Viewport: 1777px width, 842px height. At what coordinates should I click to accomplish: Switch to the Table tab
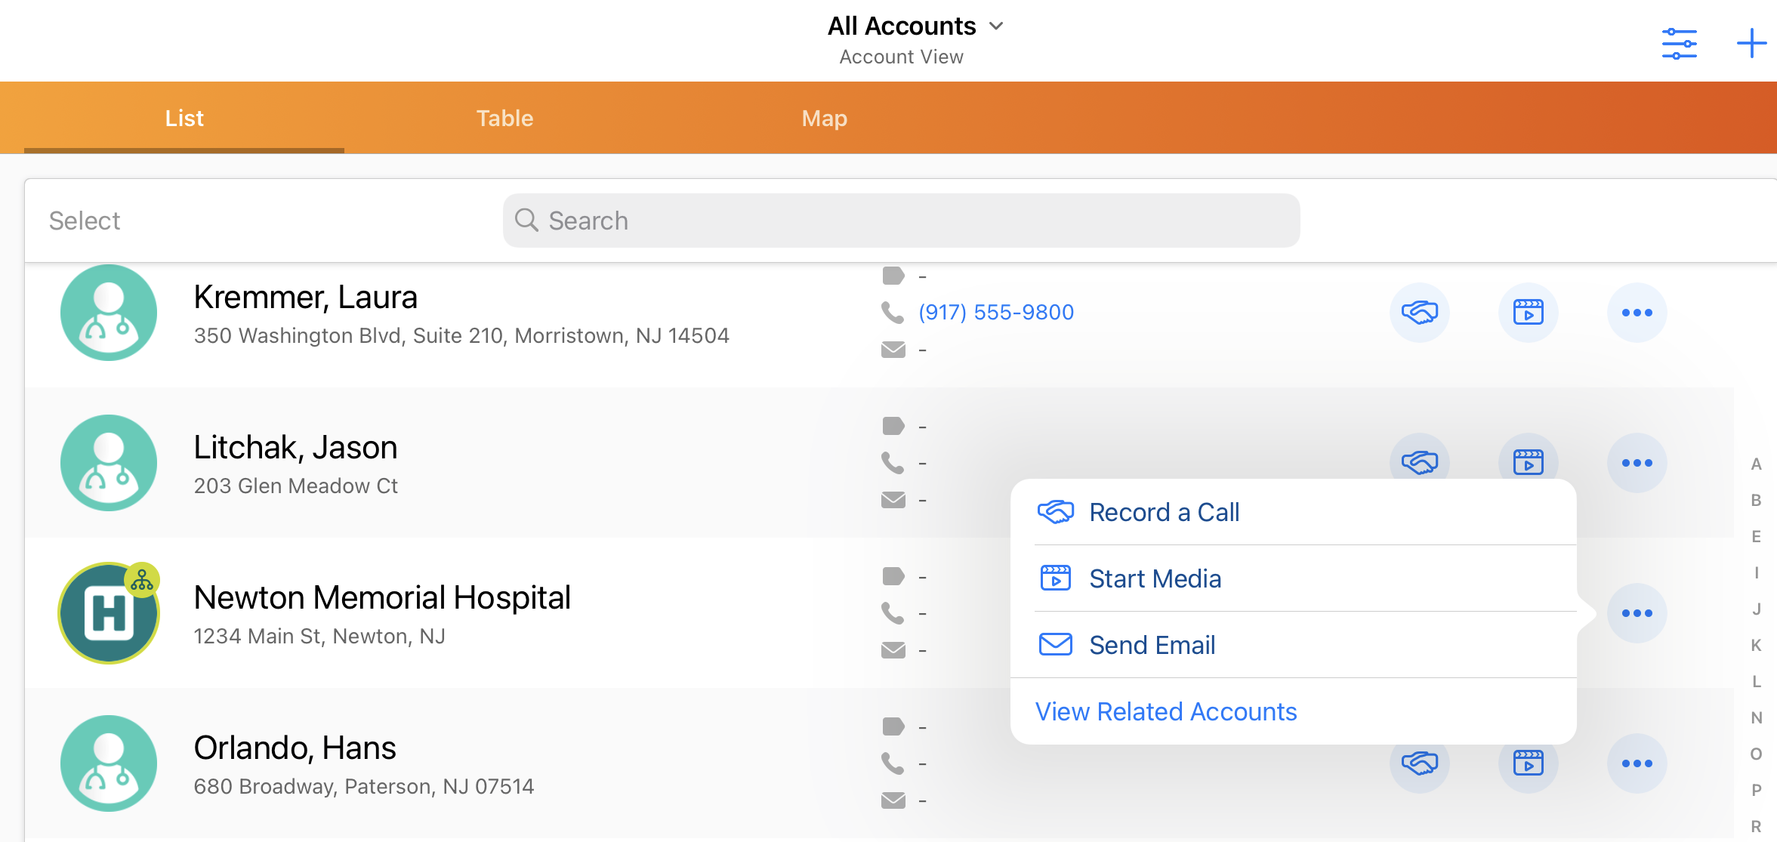point(504,119)
